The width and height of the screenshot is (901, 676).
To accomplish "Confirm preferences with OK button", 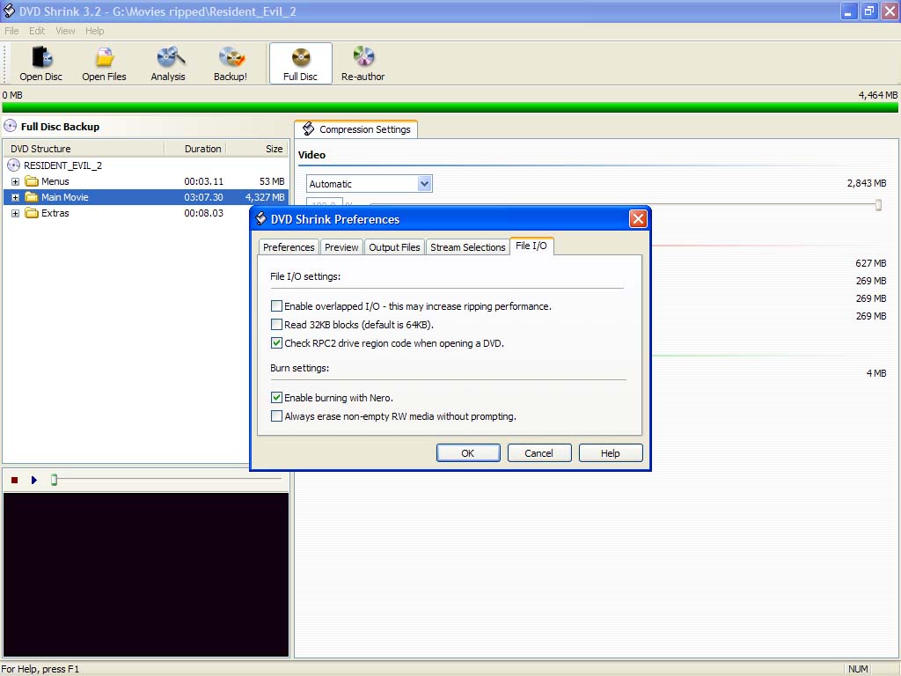I will tap(468, 453).
